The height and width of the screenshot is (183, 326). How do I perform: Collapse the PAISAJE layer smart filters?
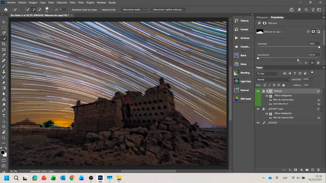point(321,91)
